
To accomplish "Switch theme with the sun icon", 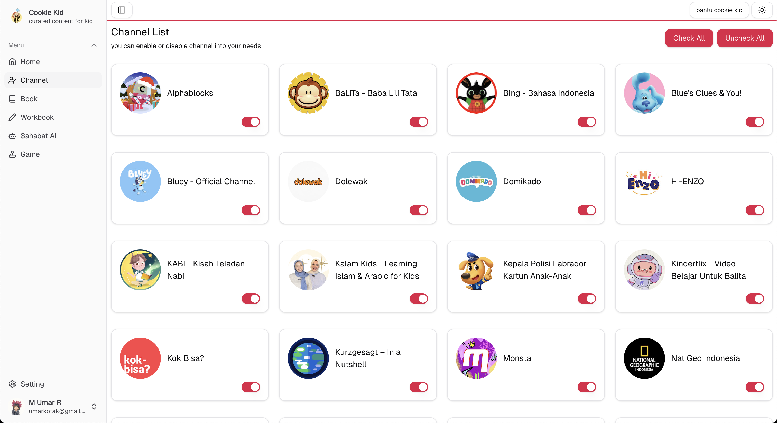I will click(x=762, y=10).
